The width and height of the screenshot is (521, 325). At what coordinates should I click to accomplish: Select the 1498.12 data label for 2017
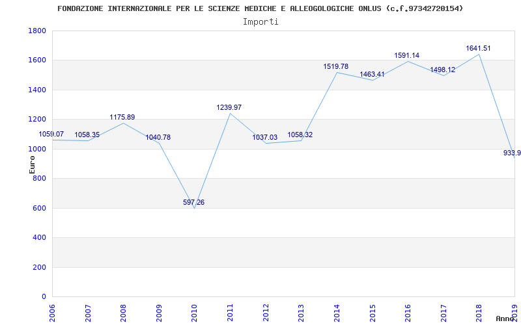click(442, 70)
